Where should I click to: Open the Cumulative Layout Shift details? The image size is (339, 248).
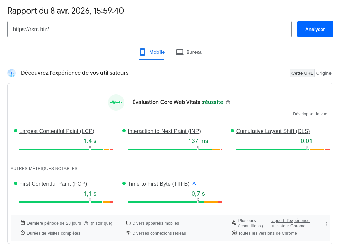pyautogui.click(x=273, y=131)
